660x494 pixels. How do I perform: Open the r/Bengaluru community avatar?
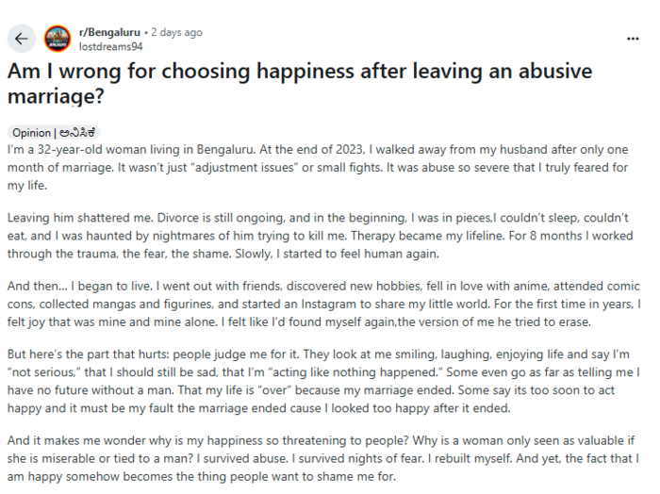(58, 39)
